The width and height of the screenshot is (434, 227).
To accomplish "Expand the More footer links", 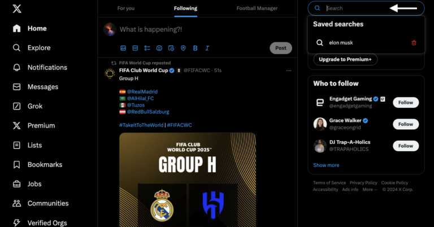I will 370,189.
